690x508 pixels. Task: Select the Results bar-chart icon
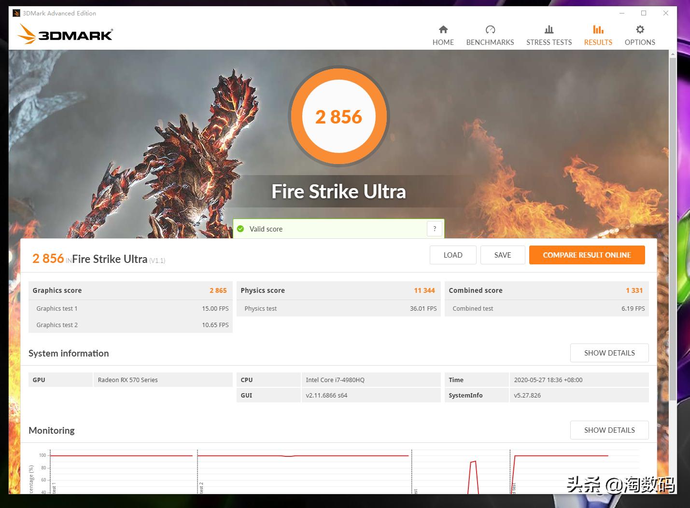click(x=598, y=29)
